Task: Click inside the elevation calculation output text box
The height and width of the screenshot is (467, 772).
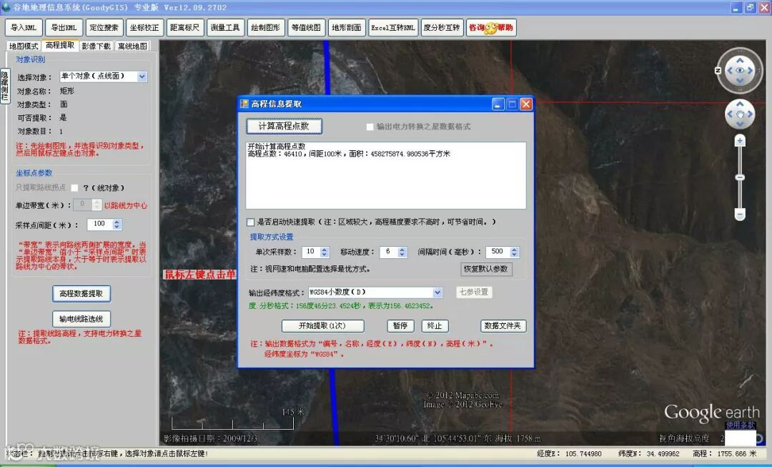Action: tap(386, 175)
